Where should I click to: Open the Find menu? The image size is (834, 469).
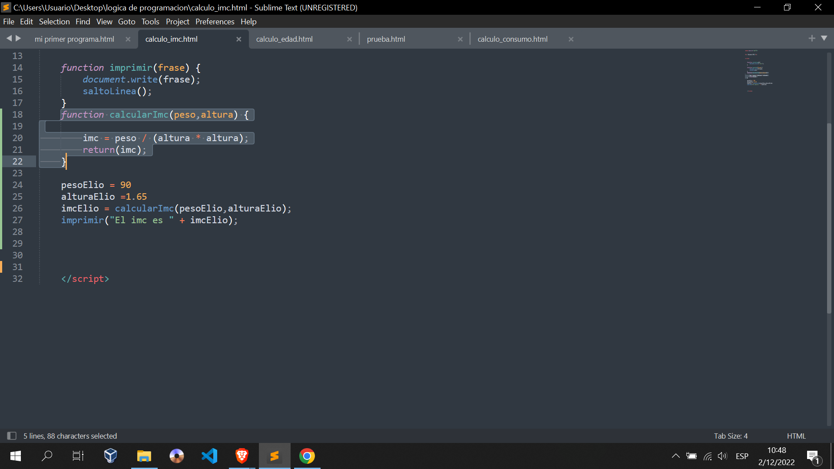(83, 21)
